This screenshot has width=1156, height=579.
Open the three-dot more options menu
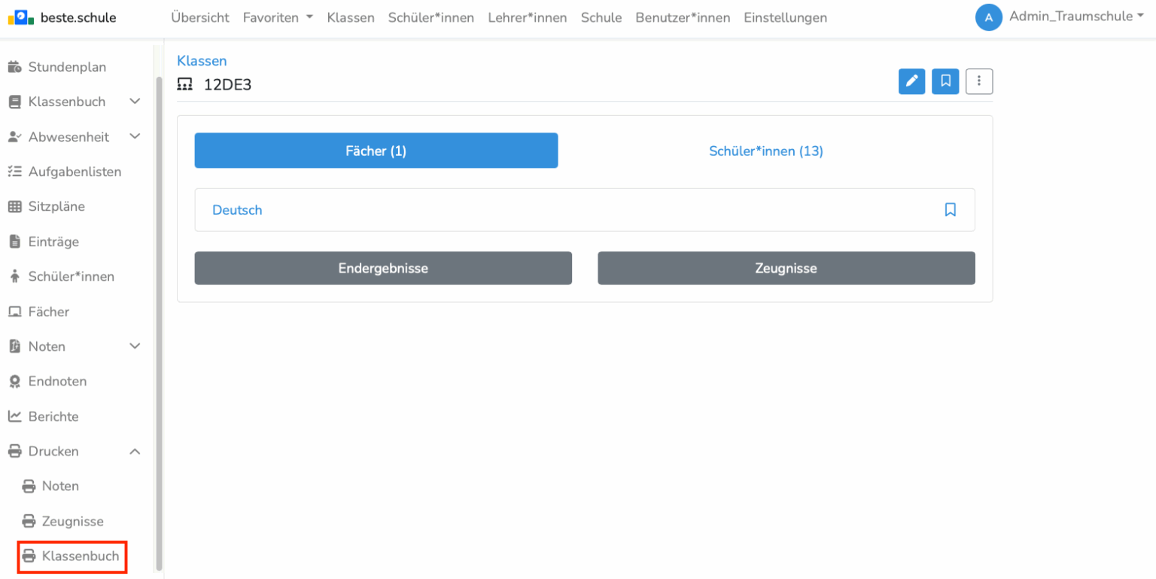pos(979,81)
